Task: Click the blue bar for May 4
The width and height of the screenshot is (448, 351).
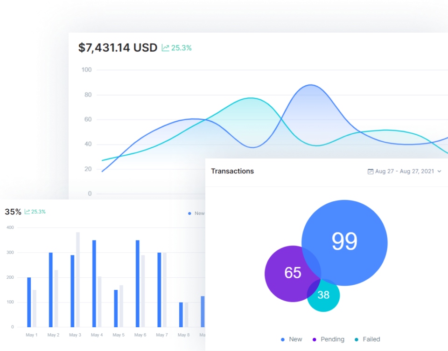Action: 94,283
